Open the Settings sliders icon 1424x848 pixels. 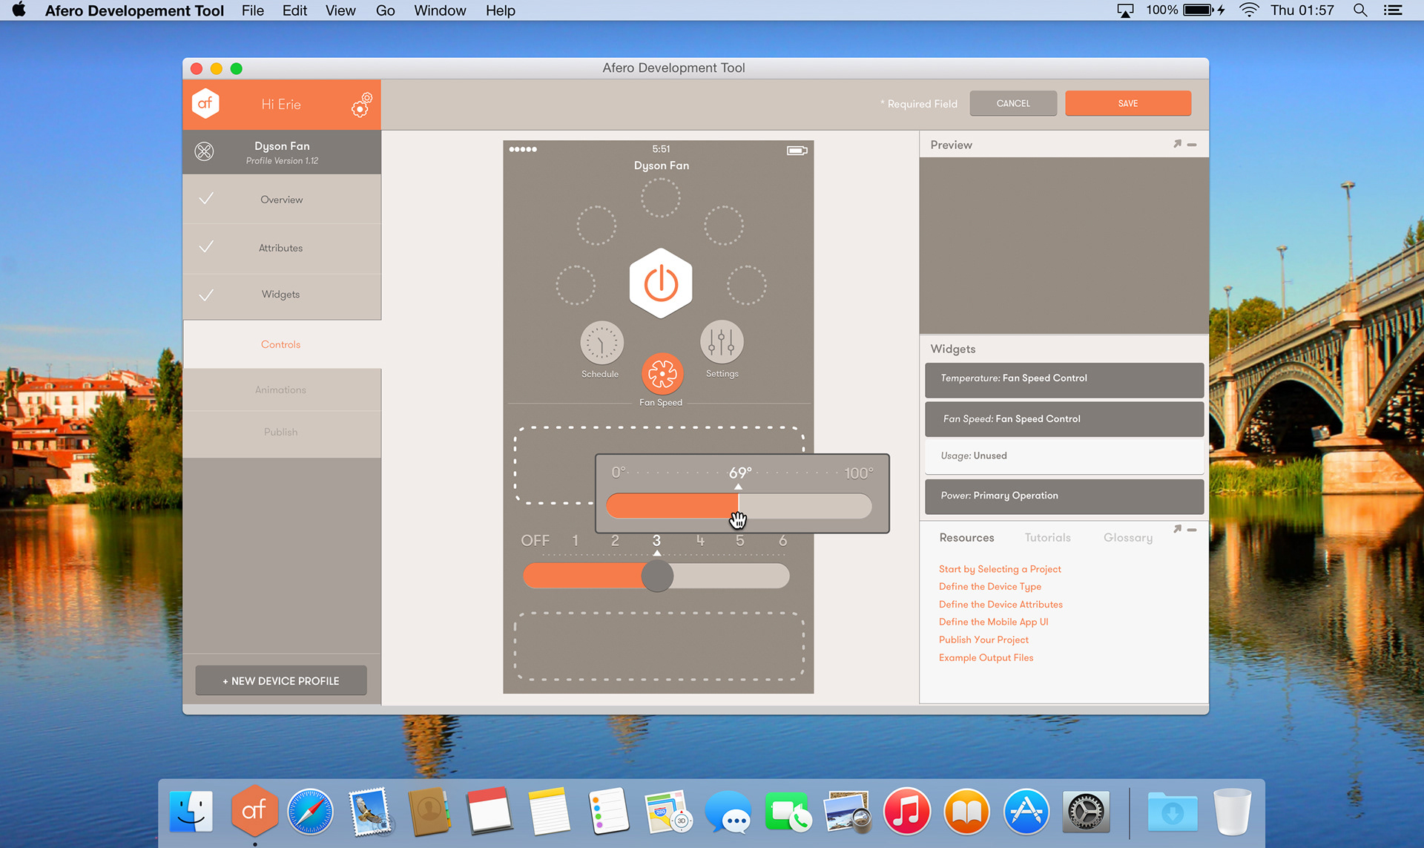722,342
